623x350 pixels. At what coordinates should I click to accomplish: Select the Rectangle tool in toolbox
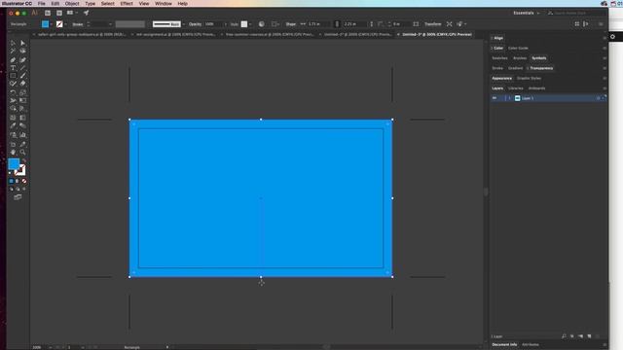click(13, 76)
